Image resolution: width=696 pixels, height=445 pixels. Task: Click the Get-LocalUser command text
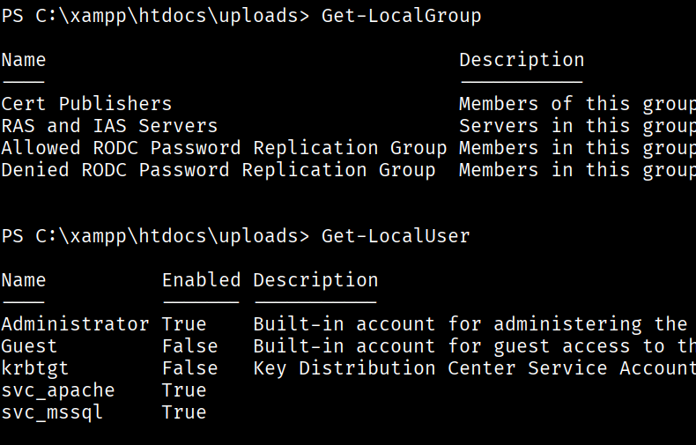pyautogui.click(x=396, y=236)
